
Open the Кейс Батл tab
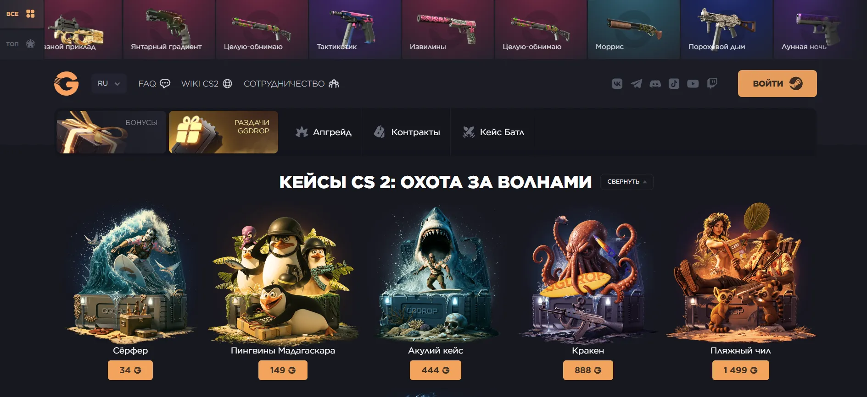[x=493, y=132]
